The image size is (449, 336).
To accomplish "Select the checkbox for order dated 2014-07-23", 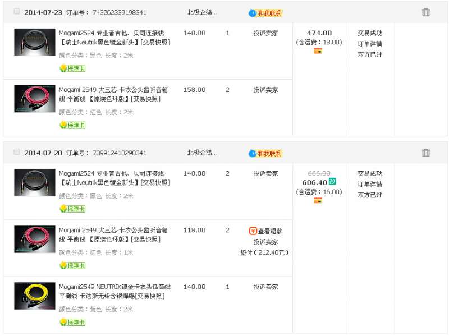I will [17, 11].
